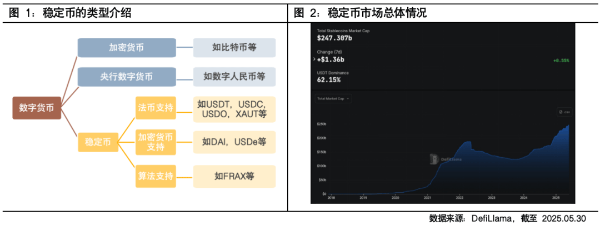600x225 pixels.
Task: Click the 如数字人民币等 example box
Action: [x=234, y=77]
